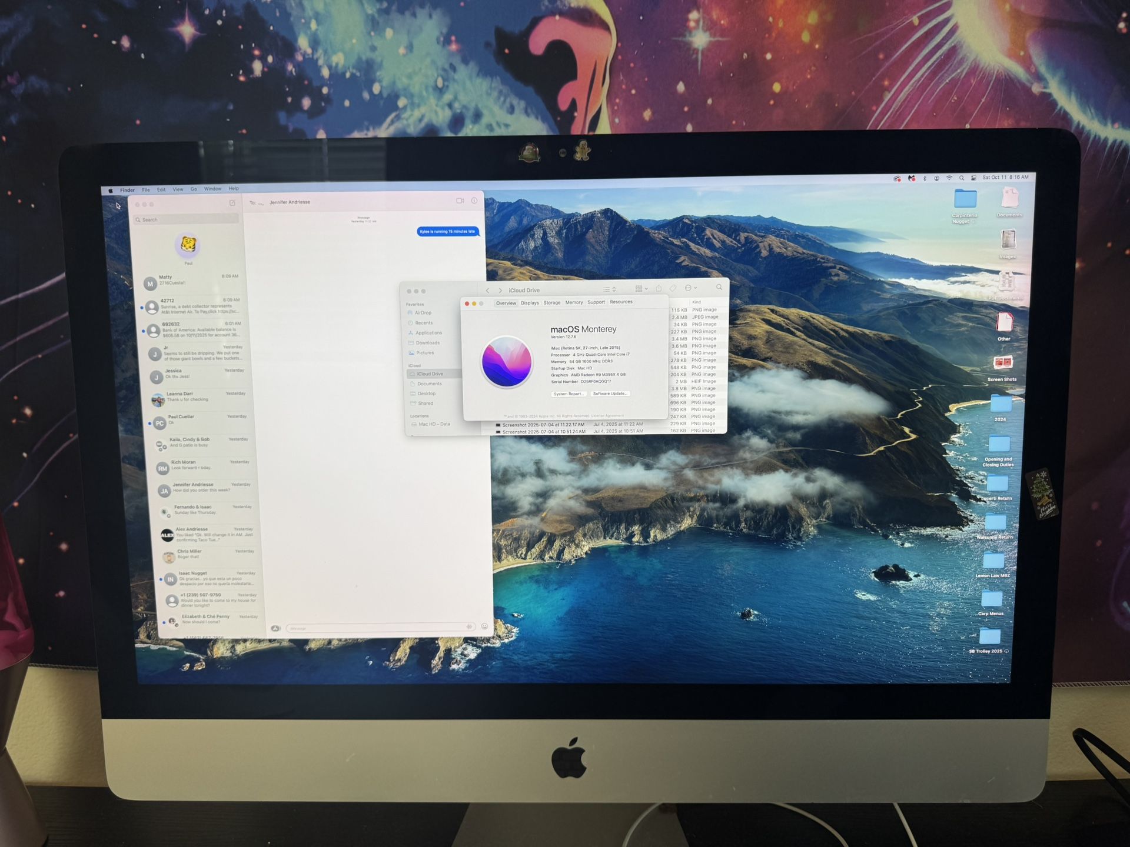Open the Tags tool in Finder toolbar
1130x847 pixels.
[672, 289]
